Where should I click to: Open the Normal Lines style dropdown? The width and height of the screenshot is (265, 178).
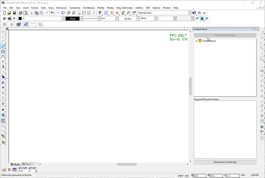[x=190, y=13]
